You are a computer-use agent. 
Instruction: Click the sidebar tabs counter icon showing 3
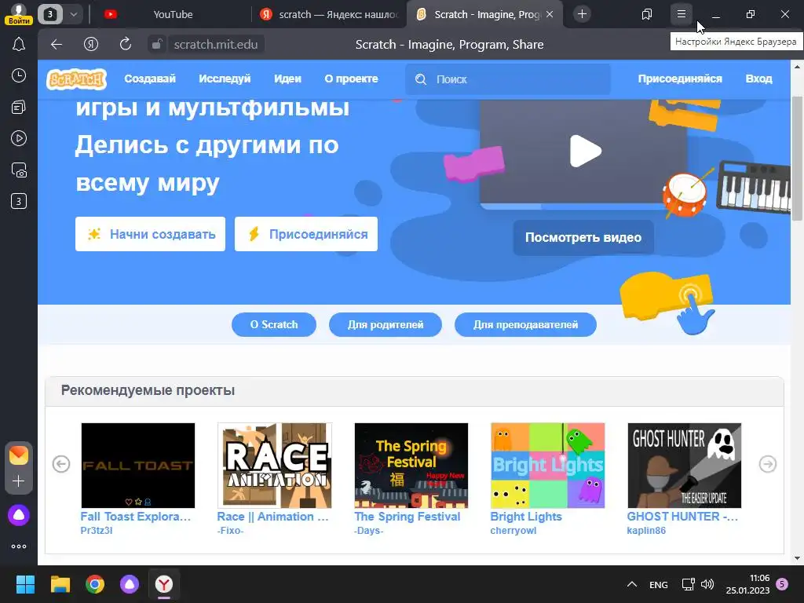19,201
